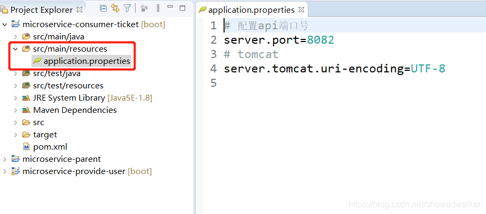The image size is (486, 214).
Task: Close the application.properties editor tab X
Action: (301, 10)
